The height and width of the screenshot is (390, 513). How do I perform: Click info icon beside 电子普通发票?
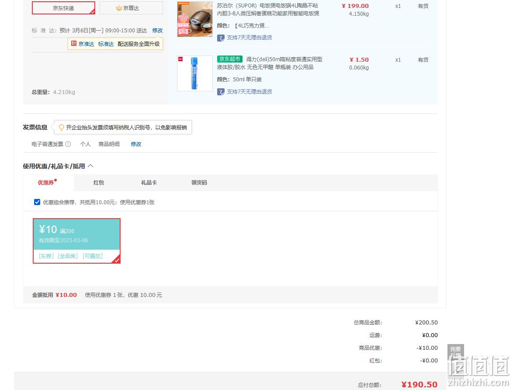(68, 144)
